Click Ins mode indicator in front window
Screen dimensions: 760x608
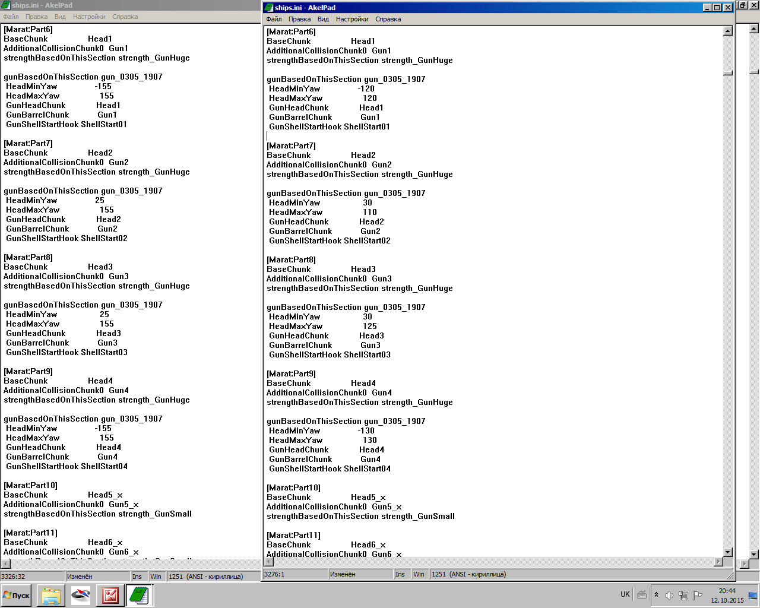403,574
